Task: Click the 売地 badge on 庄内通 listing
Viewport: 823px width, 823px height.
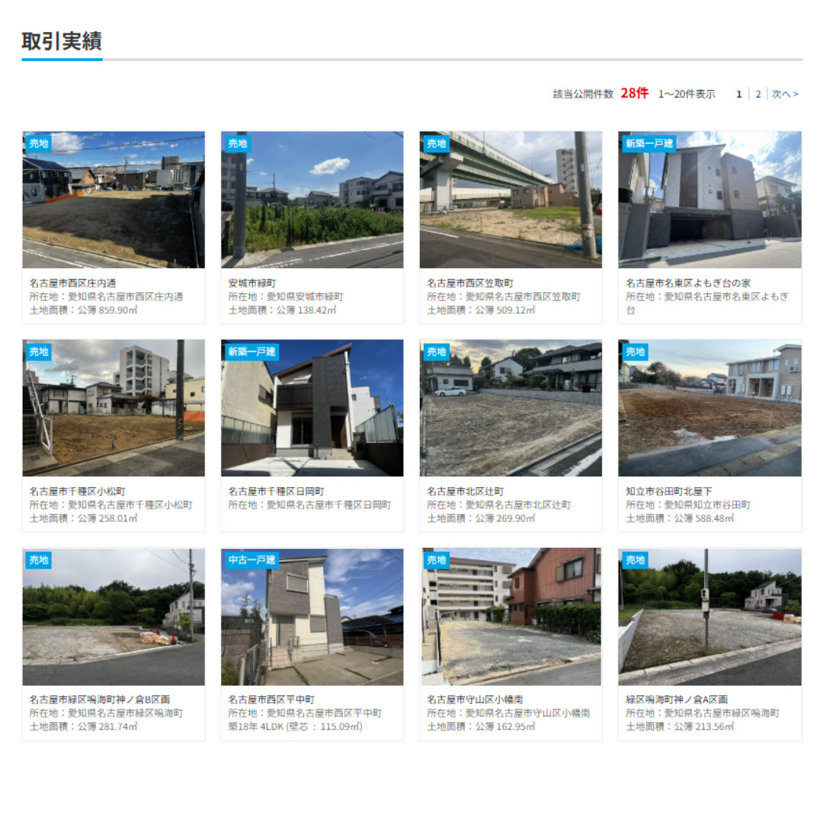Action: tap(39, 143)
